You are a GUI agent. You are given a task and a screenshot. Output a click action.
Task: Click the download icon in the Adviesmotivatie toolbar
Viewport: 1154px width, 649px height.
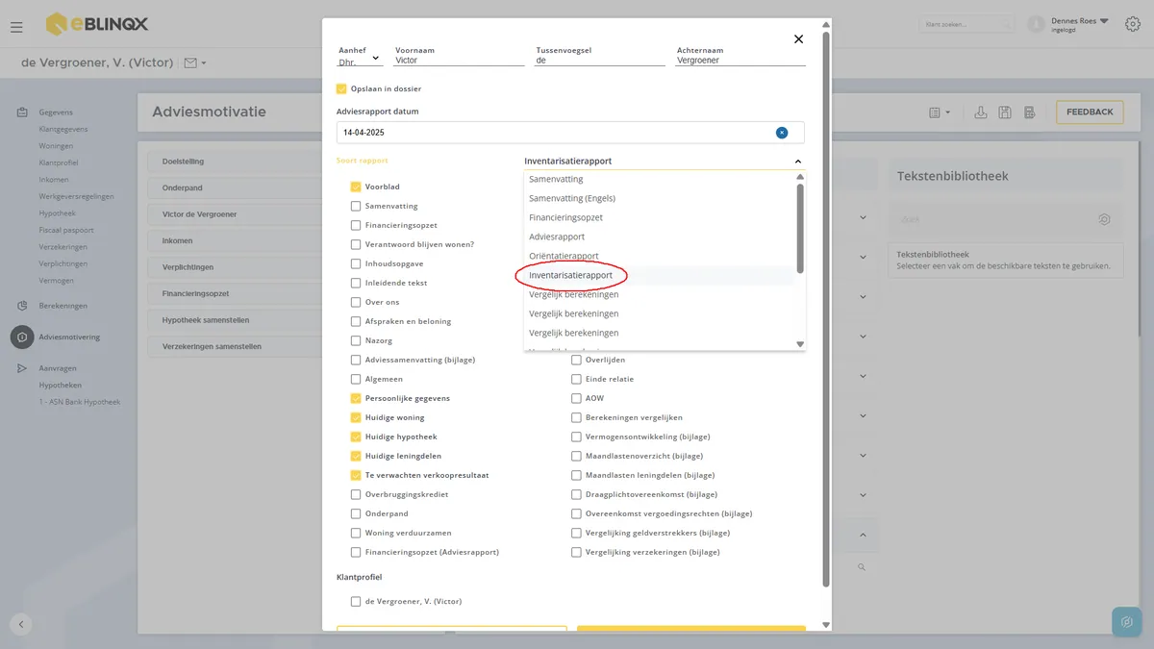[981, 112]
